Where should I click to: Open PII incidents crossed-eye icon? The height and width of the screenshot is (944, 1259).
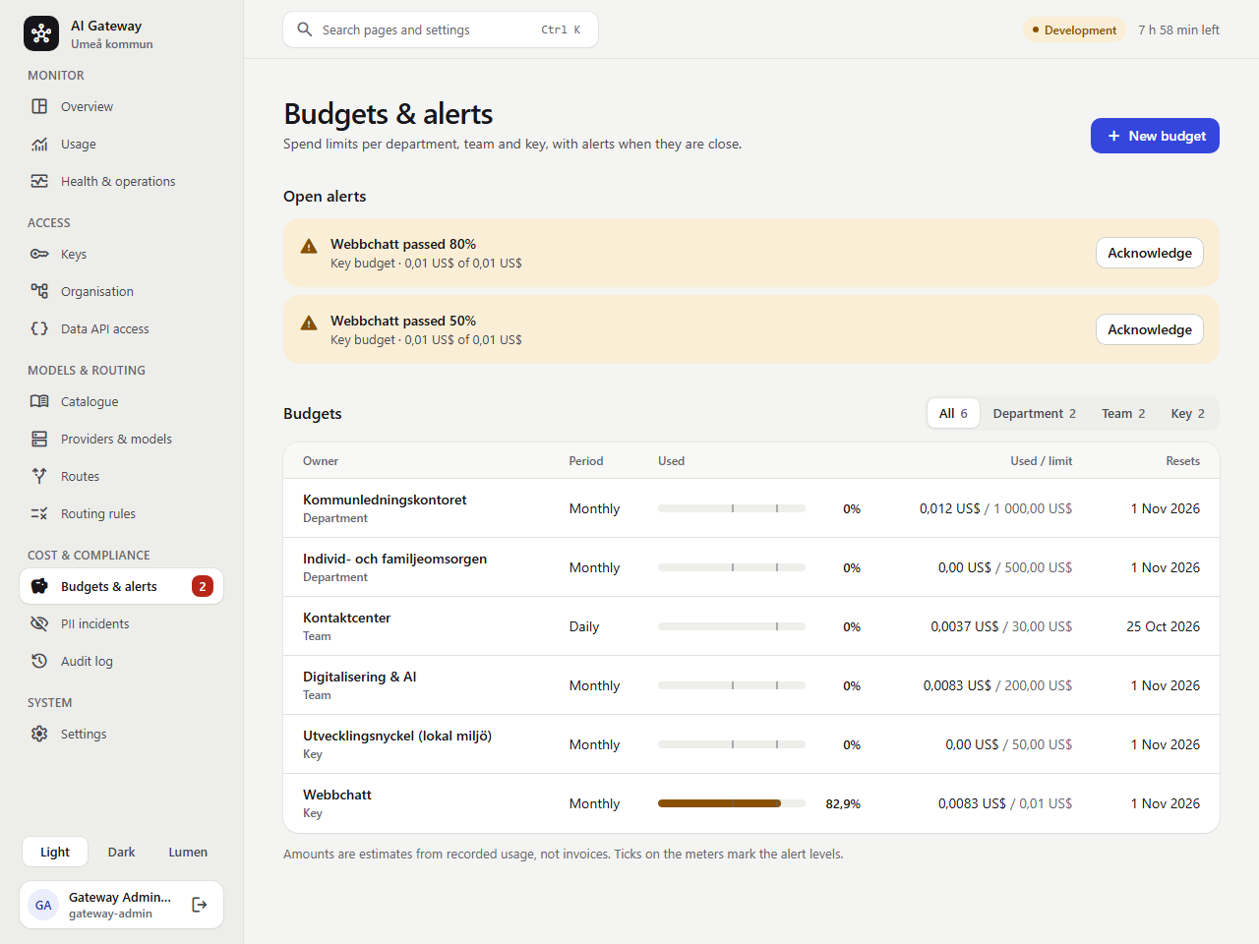point(39,623)
